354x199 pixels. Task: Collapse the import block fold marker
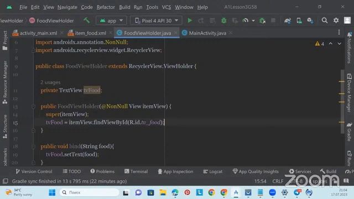33,50
